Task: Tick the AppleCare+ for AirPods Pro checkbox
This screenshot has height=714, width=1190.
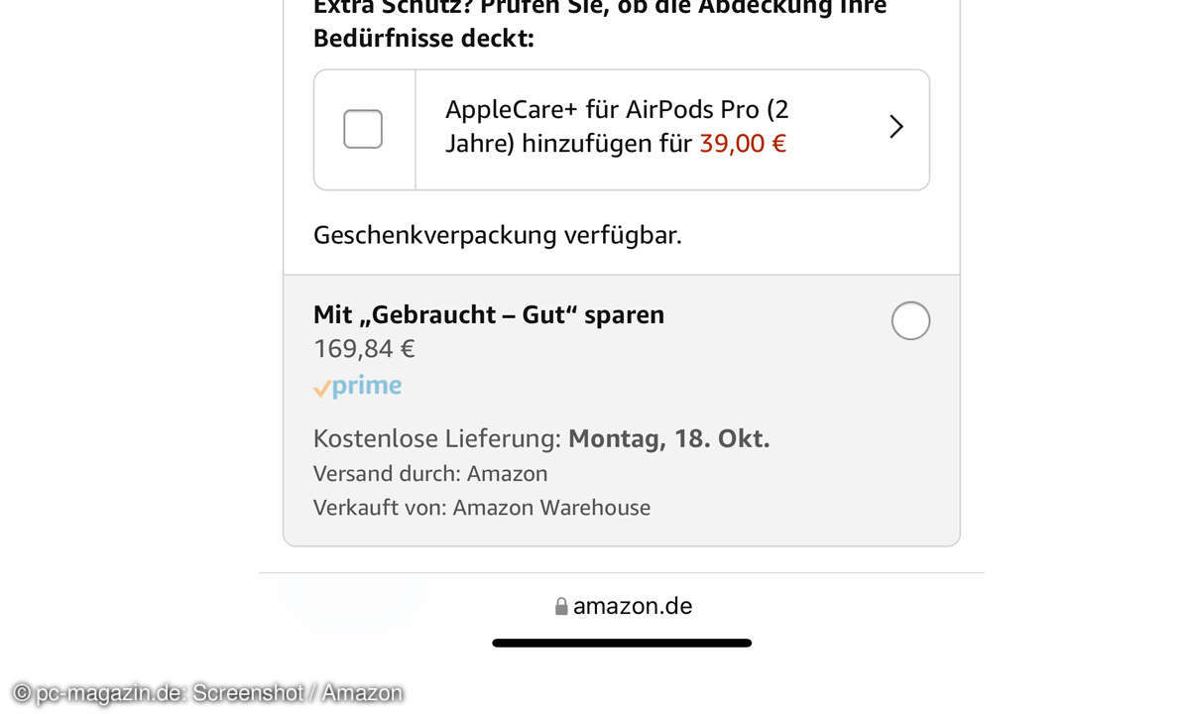Action: coord(363,129)
